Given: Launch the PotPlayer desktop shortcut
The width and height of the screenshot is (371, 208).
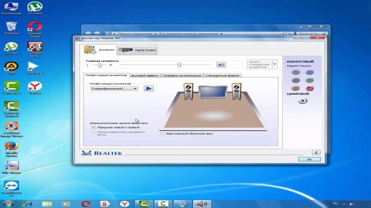Looking at the screenshot, I should coord(35,68).
